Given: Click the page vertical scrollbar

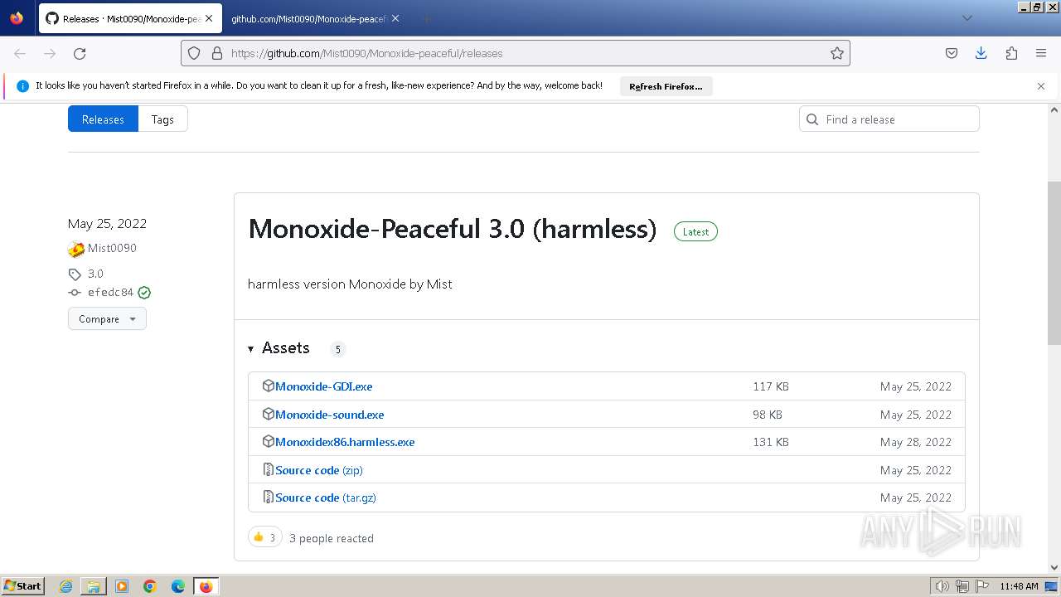Looking at the screenshot, I should 1054,262.
